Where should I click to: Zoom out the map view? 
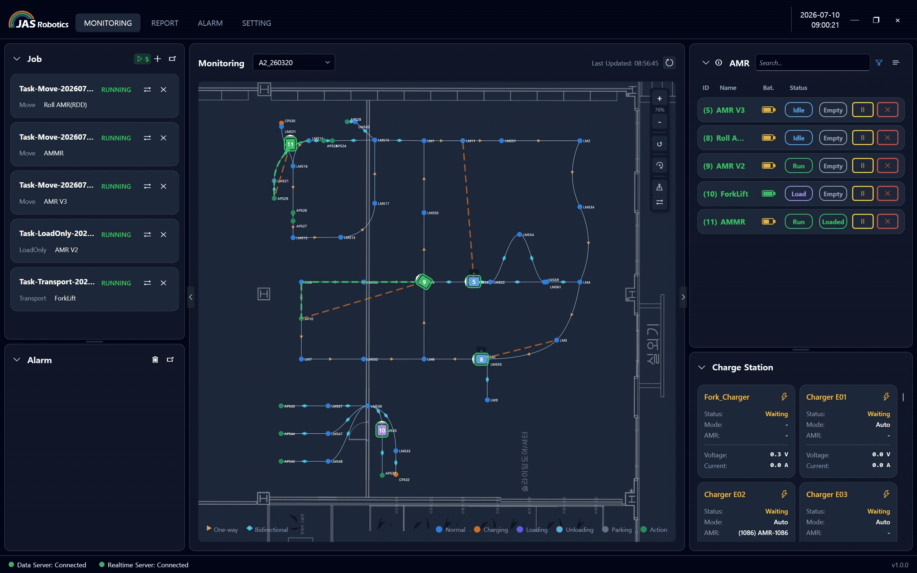coord(659,122)
